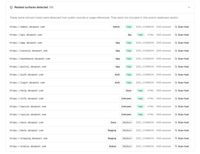Scan host for staging.devpost.com

pos(182,138)
